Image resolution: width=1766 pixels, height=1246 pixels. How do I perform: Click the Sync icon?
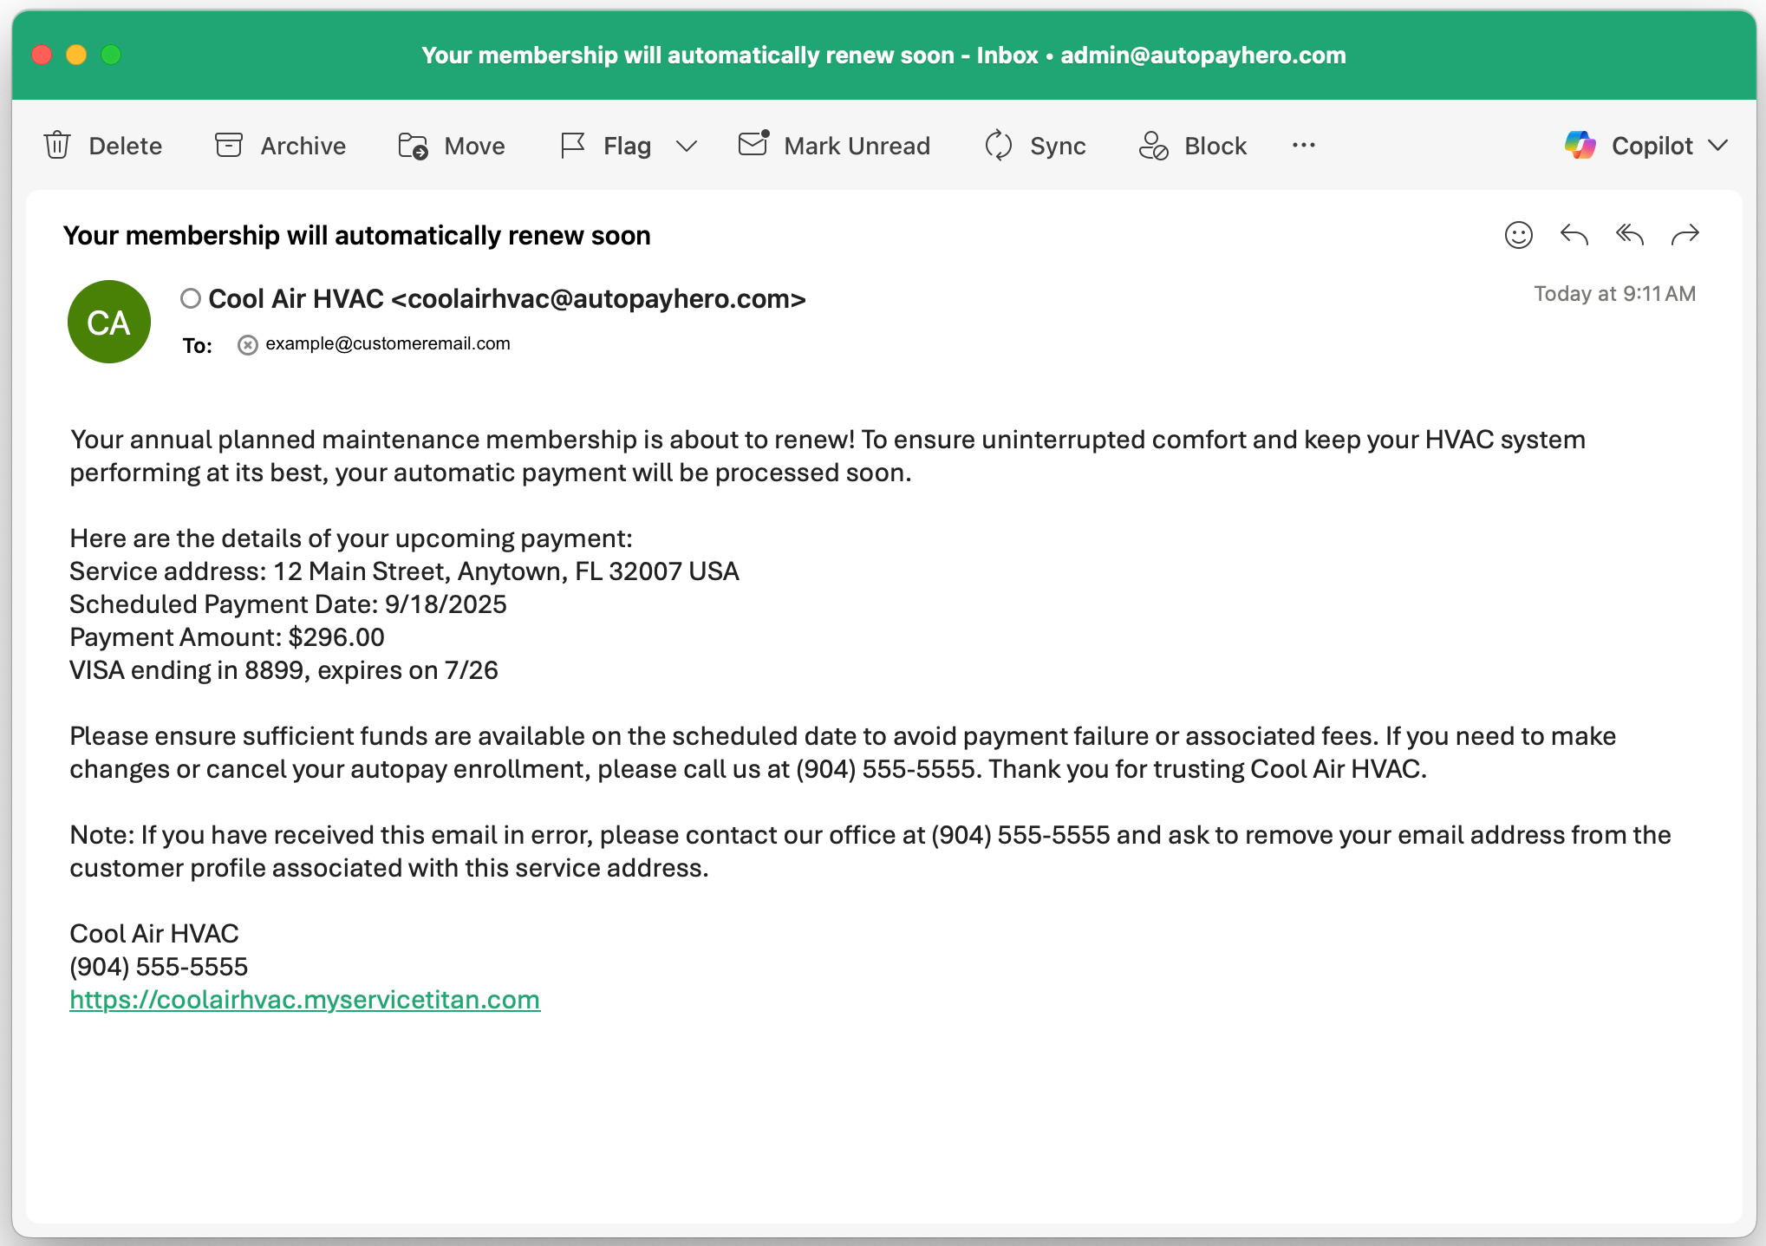tap(998, 145)
